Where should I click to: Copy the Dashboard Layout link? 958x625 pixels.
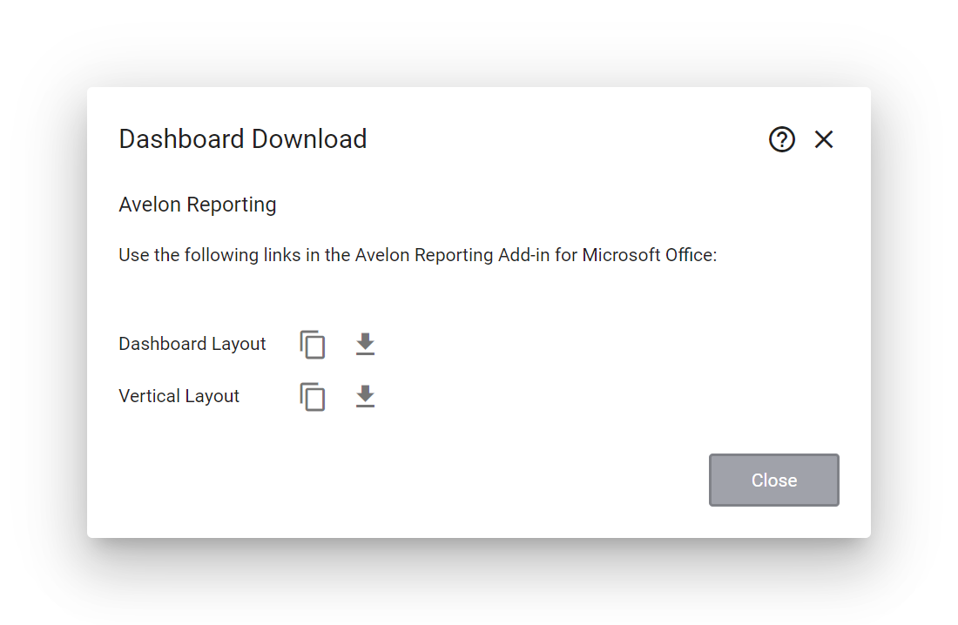point(312,344)
